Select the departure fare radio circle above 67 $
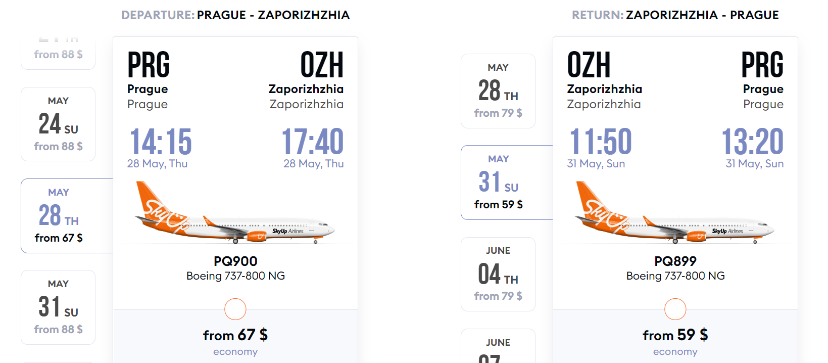828x363 pixels. click(235, 309)
